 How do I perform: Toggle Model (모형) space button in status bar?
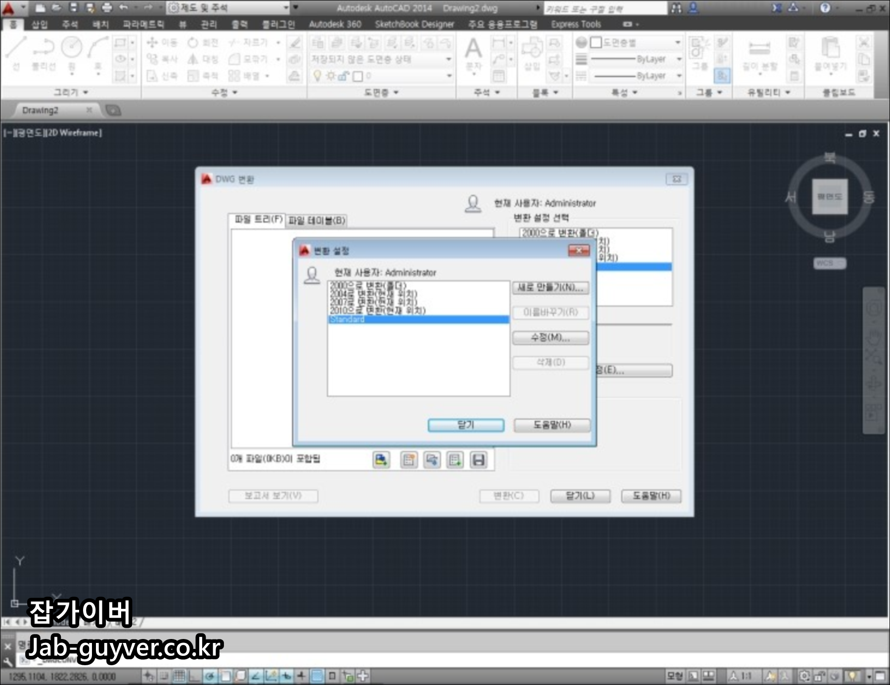pos(675,676)
